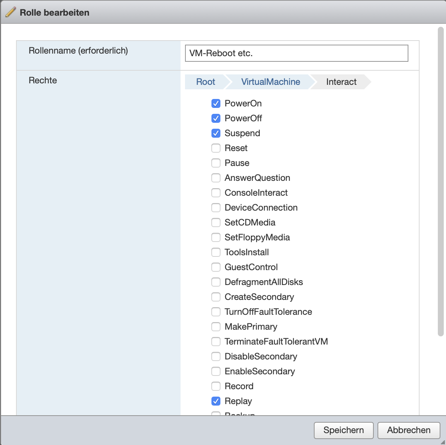Go to VirtualMachine breadcrumb level
This screenshot has height=445, width=446.
coord(270,82)
